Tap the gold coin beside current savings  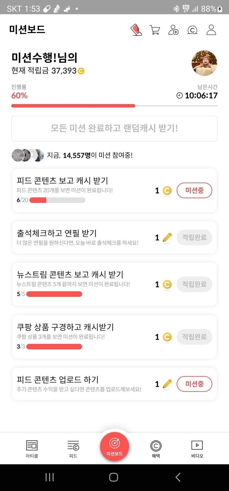[81, 71]
